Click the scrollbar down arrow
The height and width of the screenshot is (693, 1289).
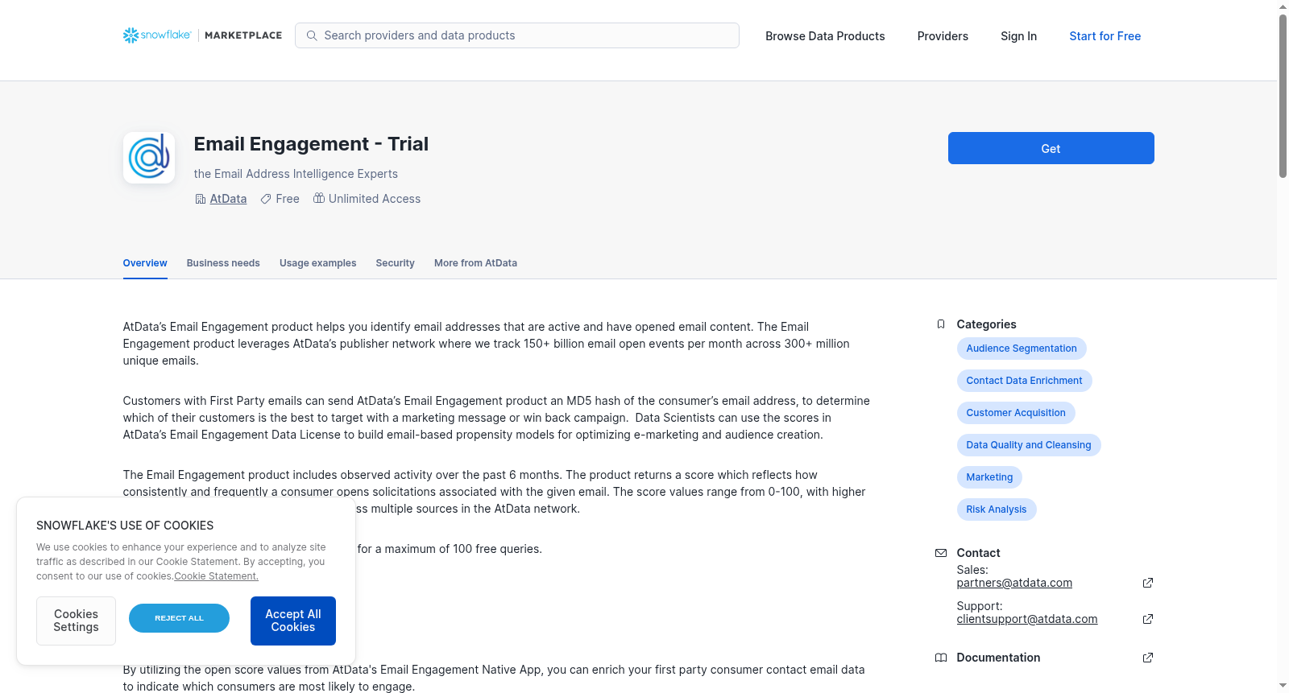click(1283, 686)
